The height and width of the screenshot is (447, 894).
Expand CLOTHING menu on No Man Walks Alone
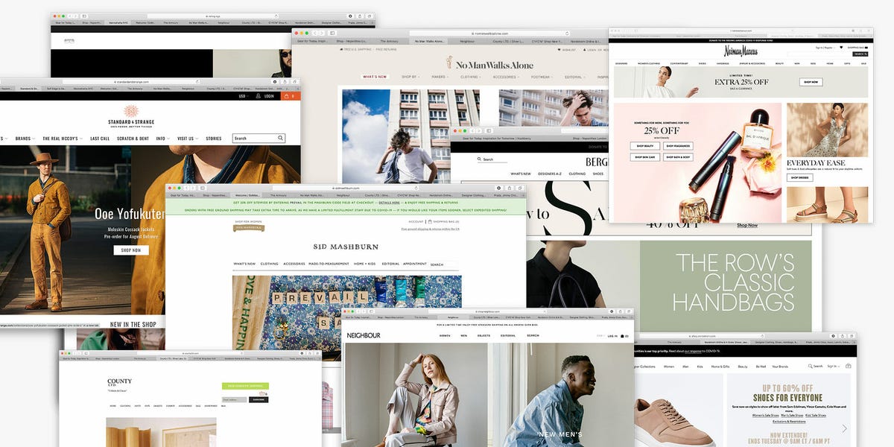[471, 77]
